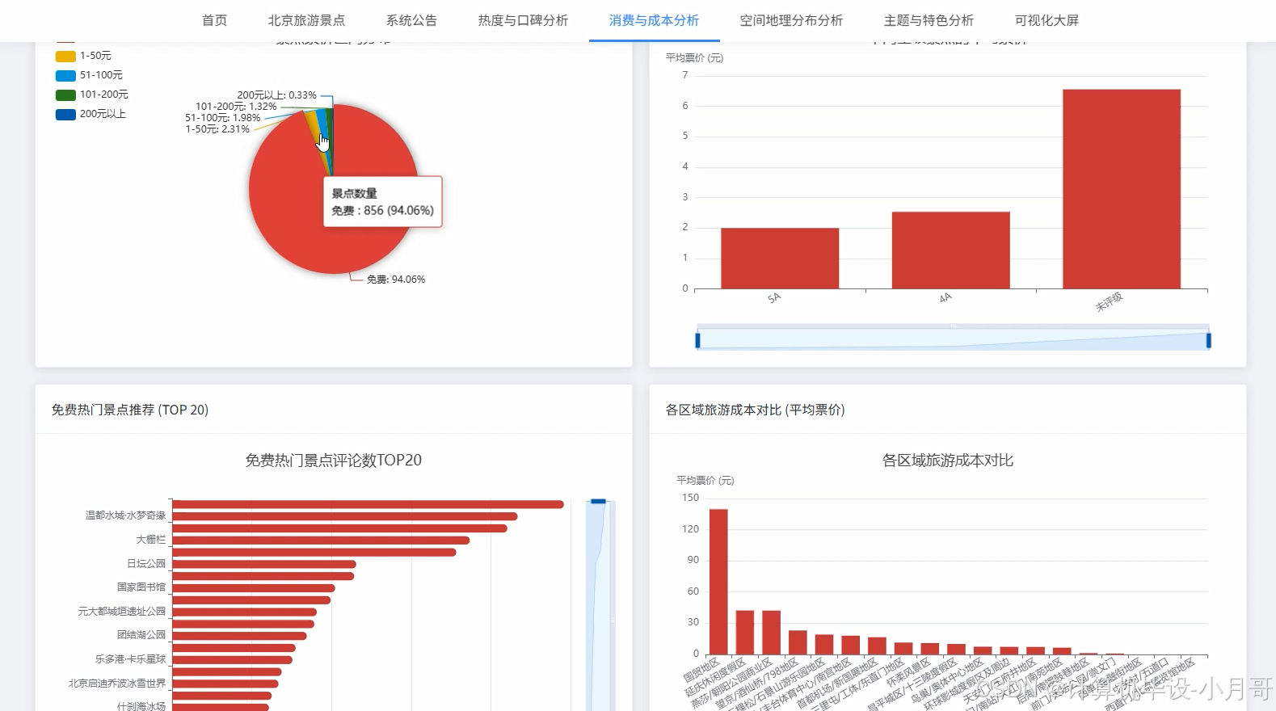Click the 5A bar in price chart
This screenshot has height=711, width=1276.
click(x=780, y=259)
